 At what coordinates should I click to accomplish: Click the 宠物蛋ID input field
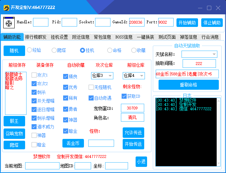click(x=132, y=108)
